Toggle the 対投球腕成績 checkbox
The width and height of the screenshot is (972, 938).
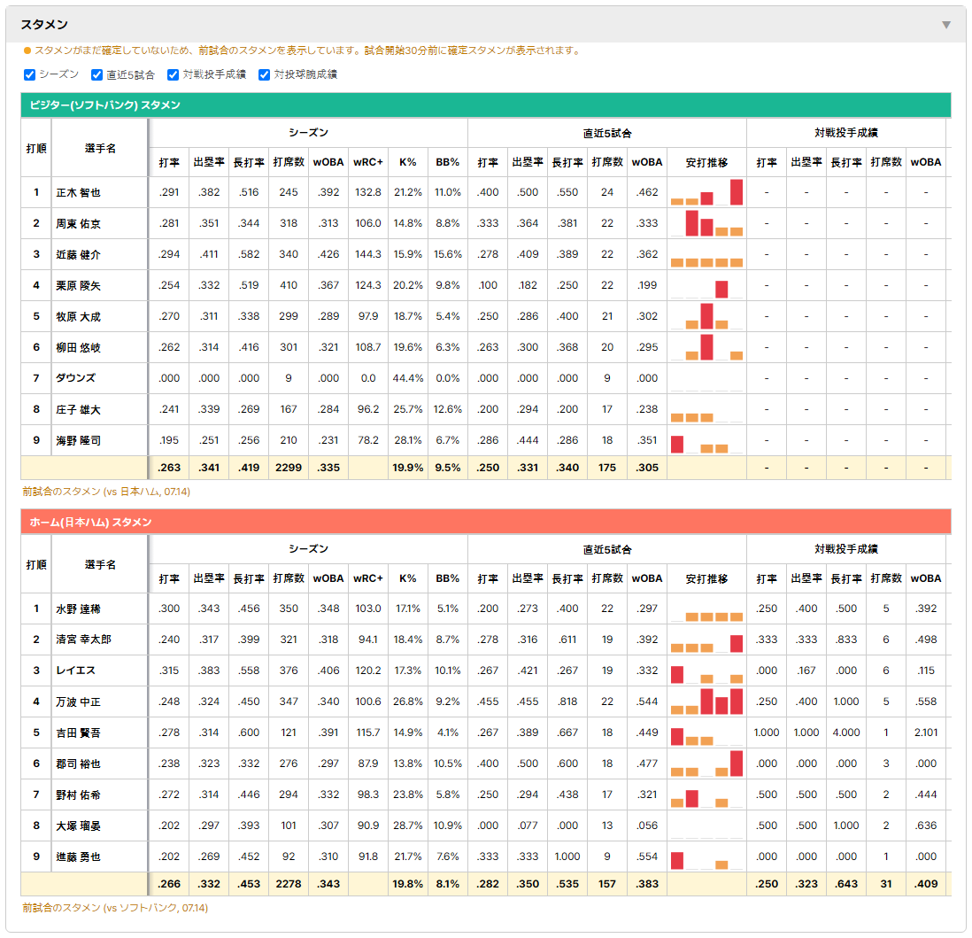(x=264, y=74)
